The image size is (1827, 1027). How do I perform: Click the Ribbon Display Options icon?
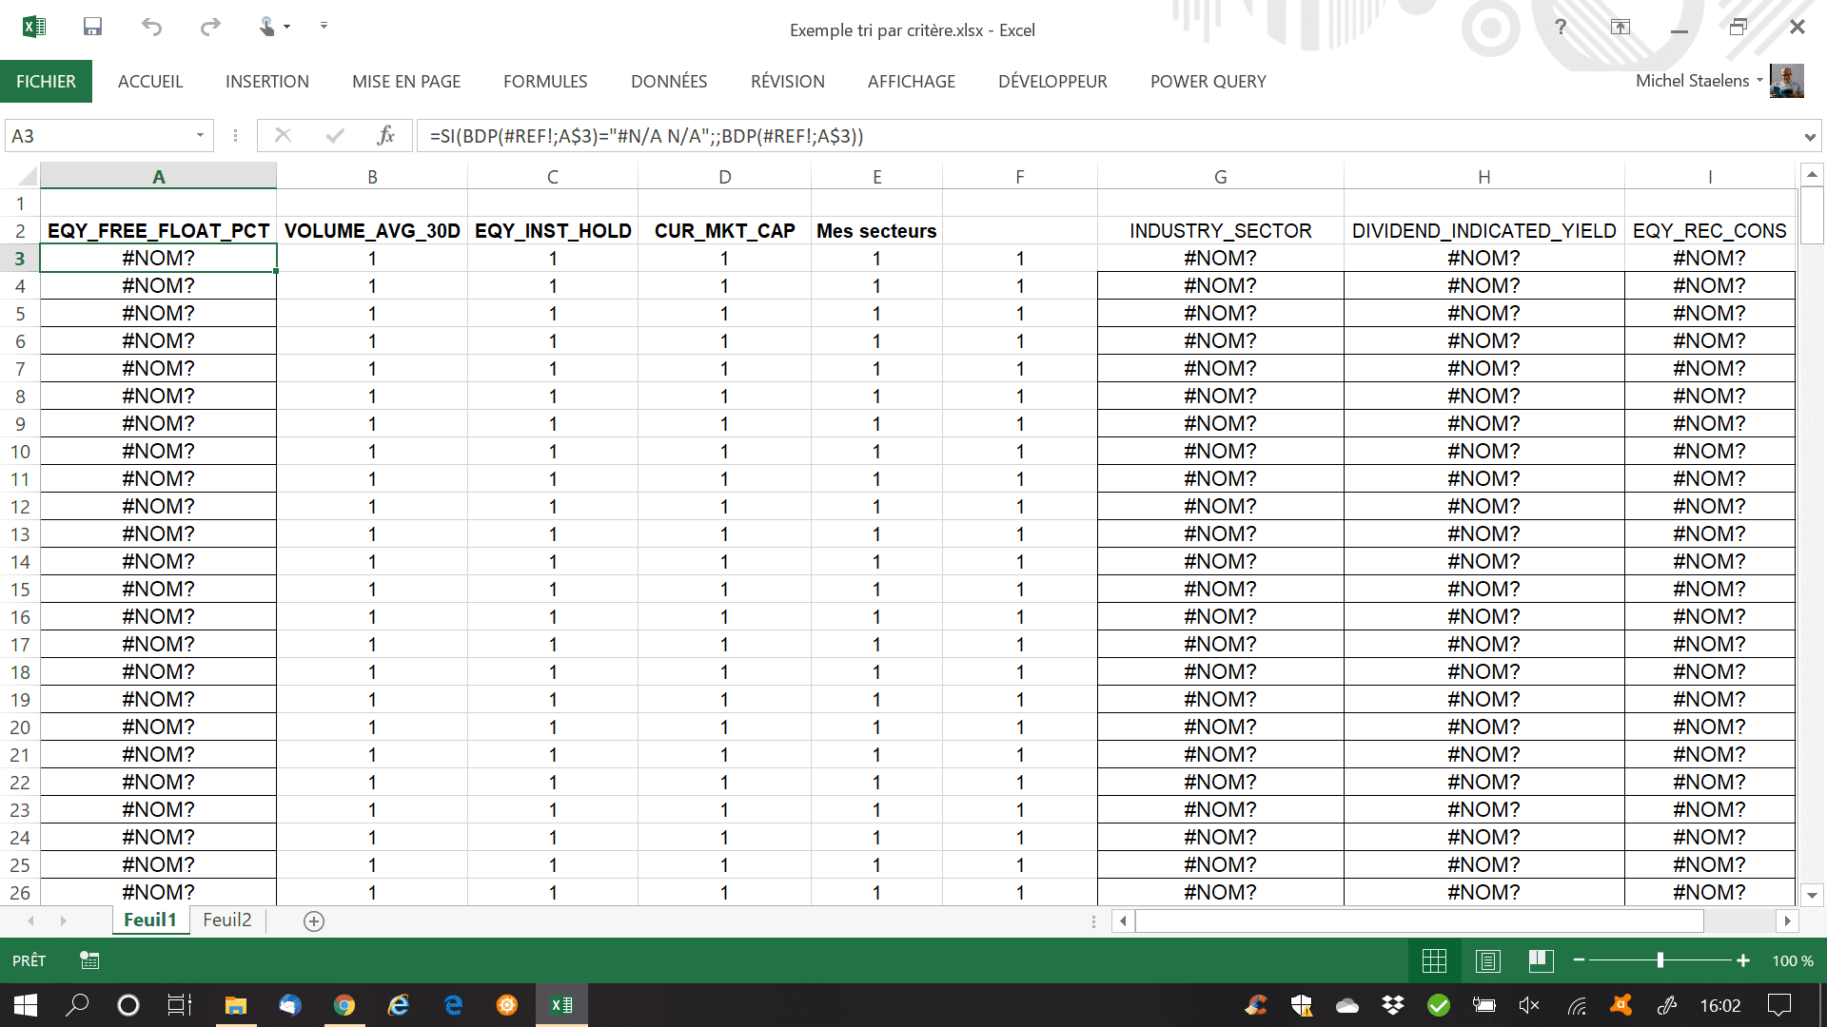(x=1621, y=27)
